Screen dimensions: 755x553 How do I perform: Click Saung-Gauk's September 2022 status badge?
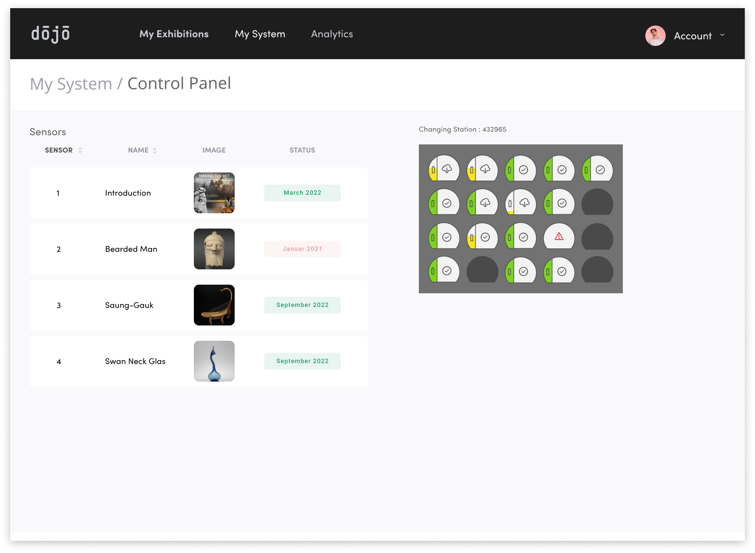click(303, 305)
